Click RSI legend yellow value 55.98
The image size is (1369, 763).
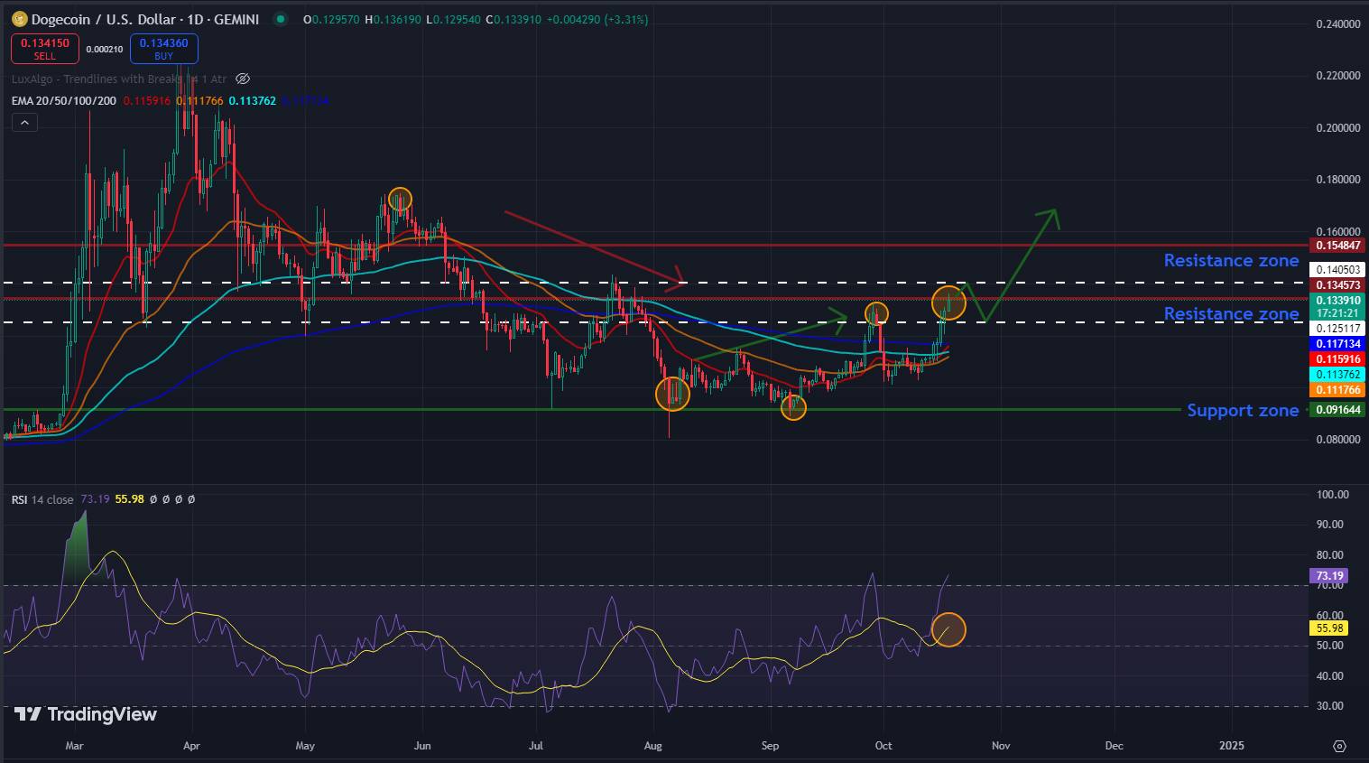click(x=130, y=499)
